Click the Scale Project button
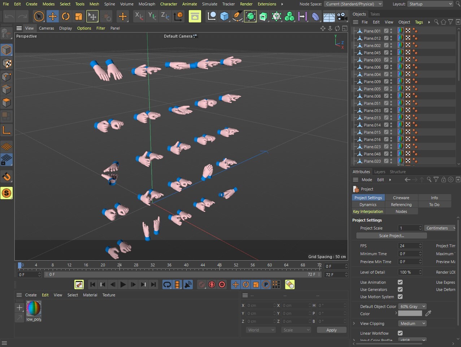 pos(391,236)
